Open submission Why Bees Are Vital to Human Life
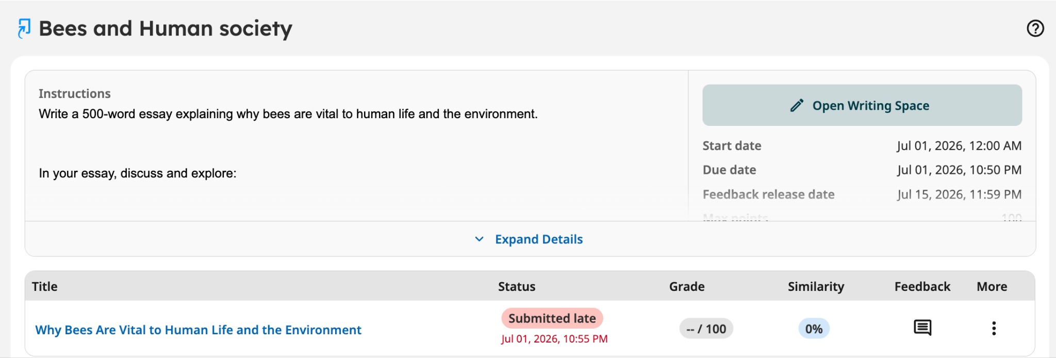 pyautogui.click(x=198, y=330)
